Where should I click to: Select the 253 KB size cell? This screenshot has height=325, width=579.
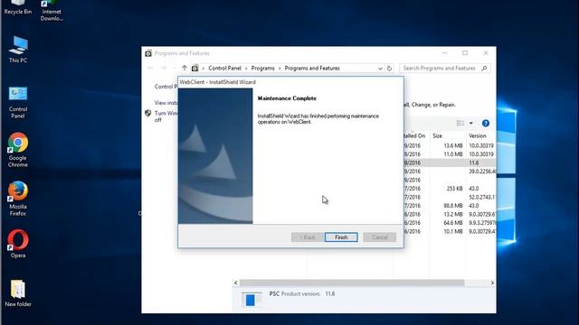(454, 189)
